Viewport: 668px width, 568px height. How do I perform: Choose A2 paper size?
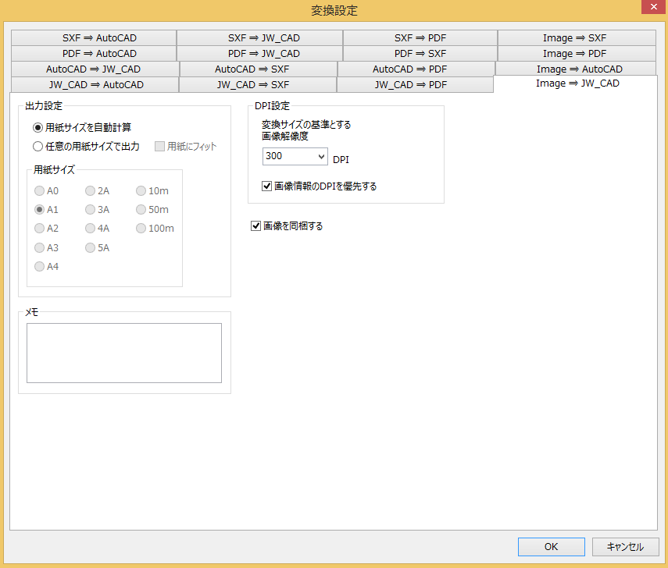tap(46, 229)
